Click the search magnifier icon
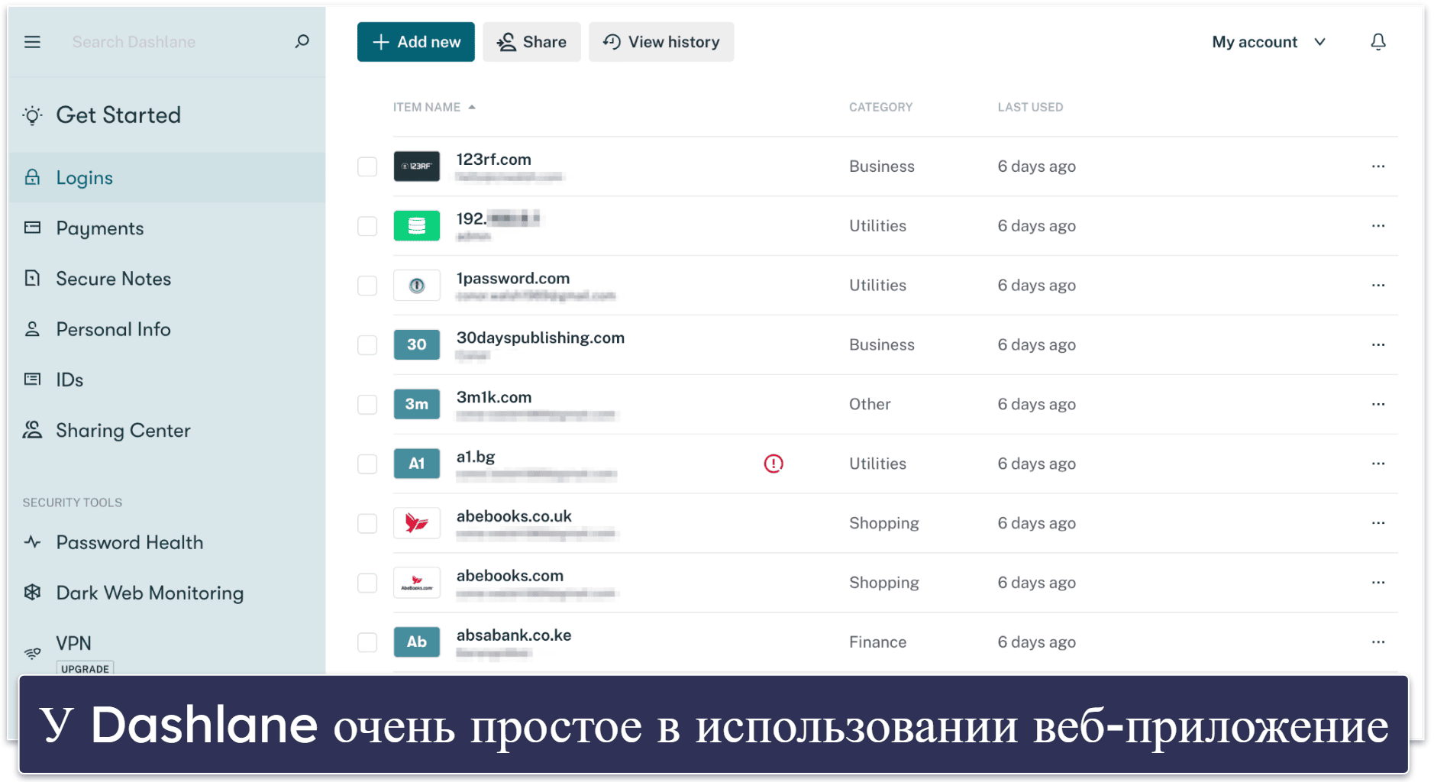Screen dimensions: 1434x782 302,41
